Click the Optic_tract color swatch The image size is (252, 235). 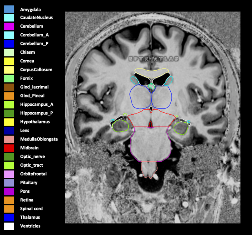pyautogui.click(x=9, y=165)
